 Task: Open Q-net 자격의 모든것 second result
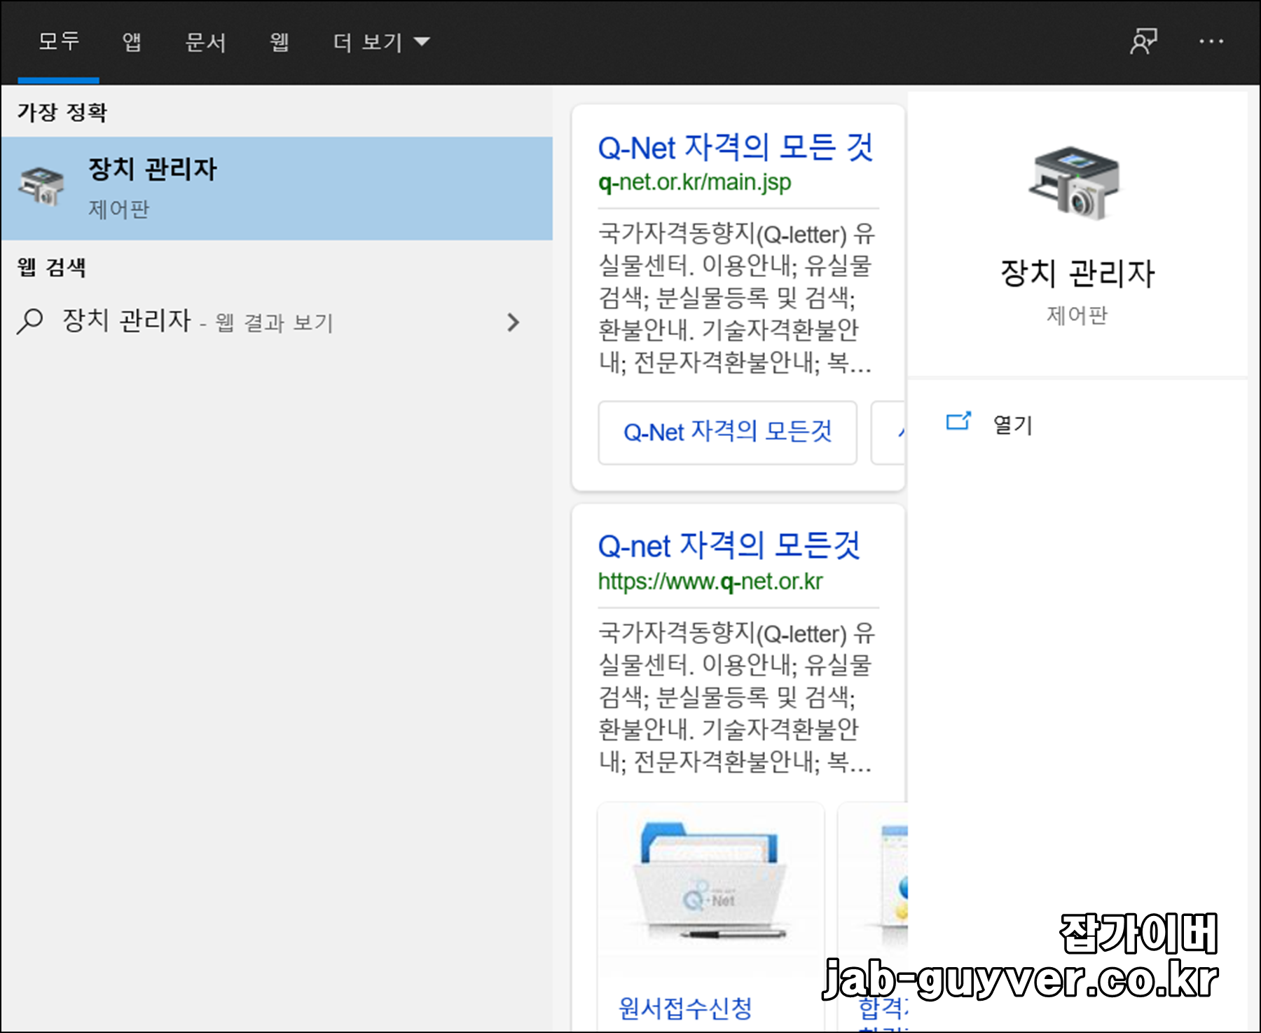click(x=729, y=546)
